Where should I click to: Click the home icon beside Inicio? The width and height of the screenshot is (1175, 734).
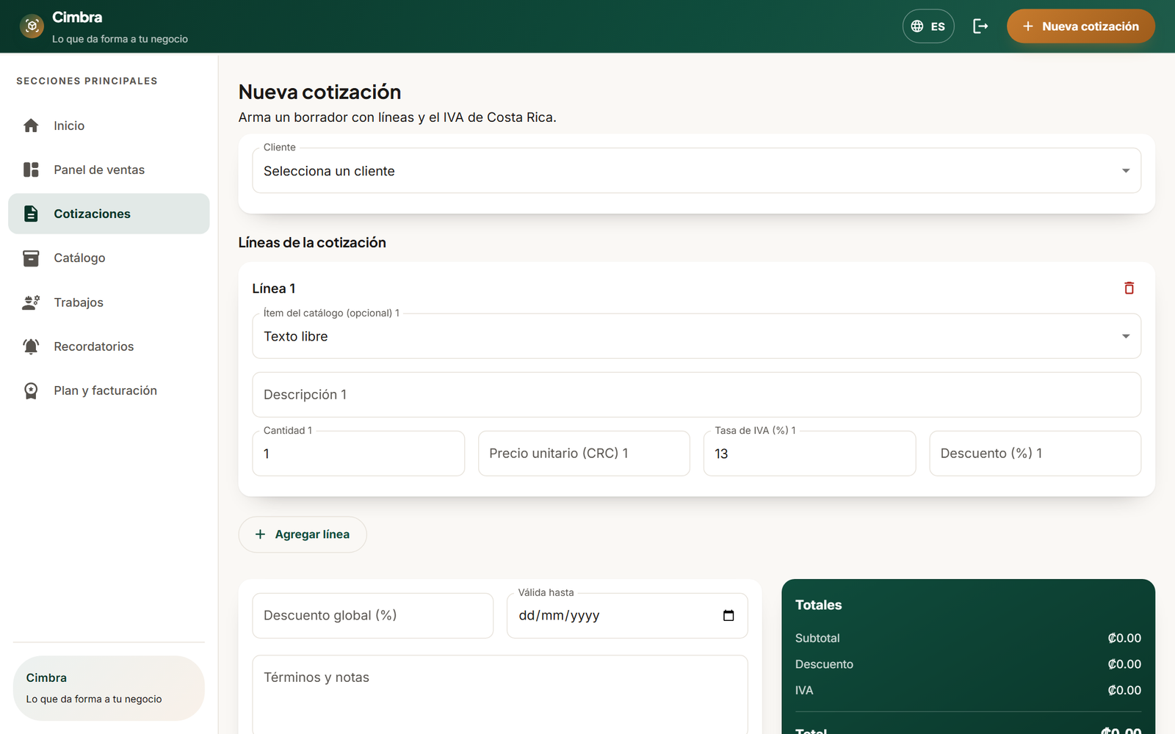(31, 126)
